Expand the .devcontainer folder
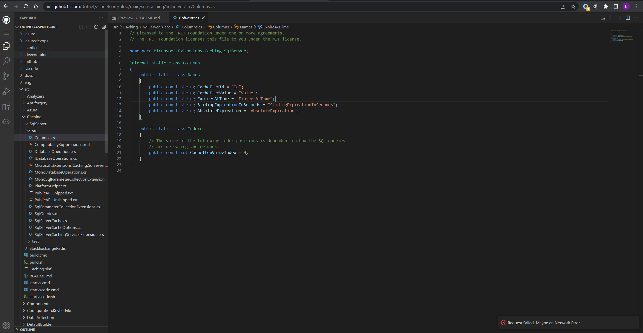This screenshot has height=333, width=643. point(61,55)
